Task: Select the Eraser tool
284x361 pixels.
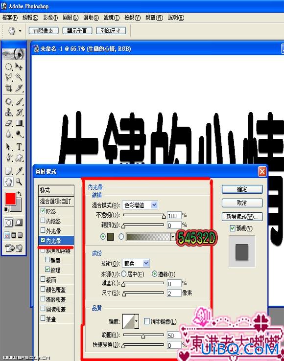Action: click(x=8, y=123)
